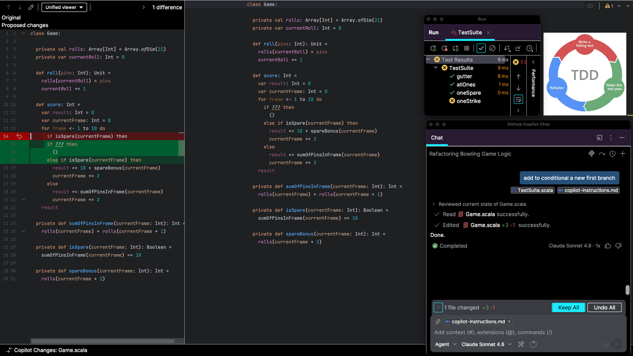Image resolution: width=633 pixels, height=356 pixels.
Task: Start a new chat with plus icon
Action: tap(623, 154)
